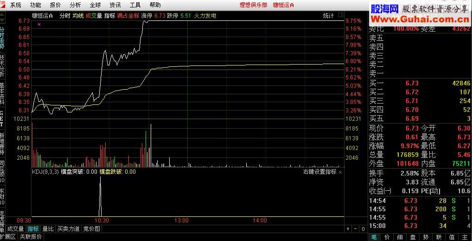Click the 横盘突破: 0.00 value
This screenshot has height=241, width=472.
79,172
